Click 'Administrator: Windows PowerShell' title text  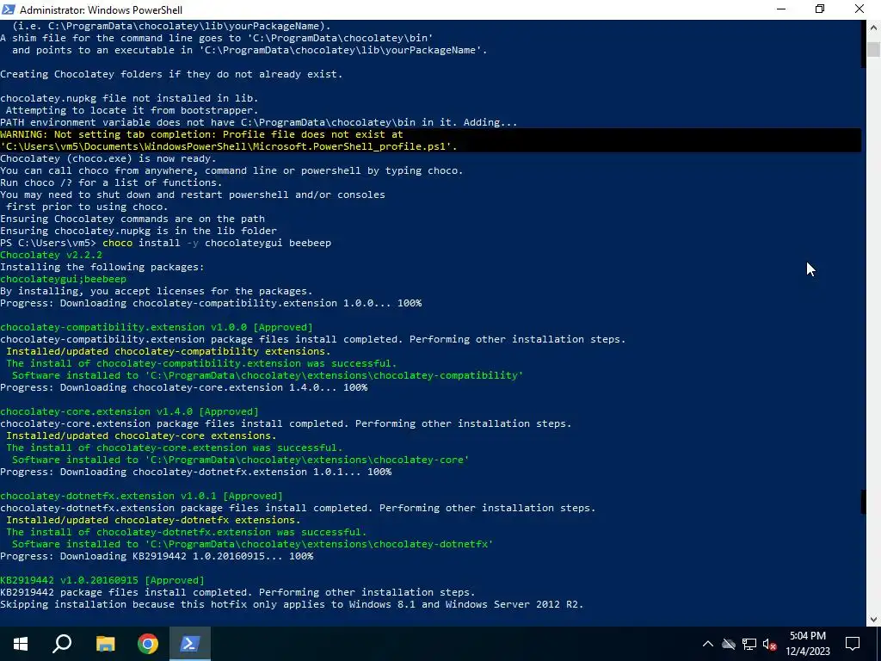point(102,9)
